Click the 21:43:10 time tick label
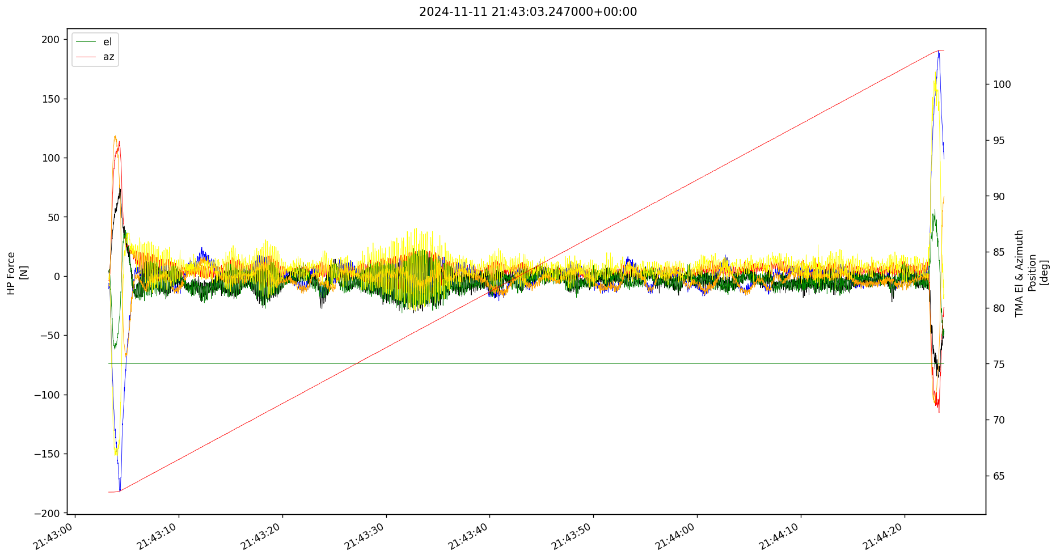Viewport: 1056px width, 559px height. coord(158,536)
